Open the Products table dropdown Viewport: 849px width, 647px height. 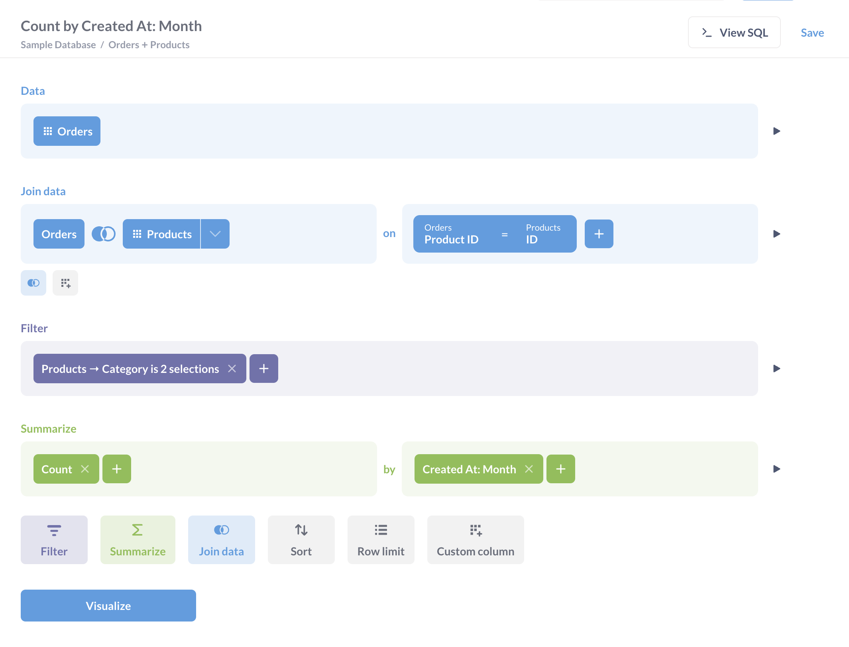point(215,233)
